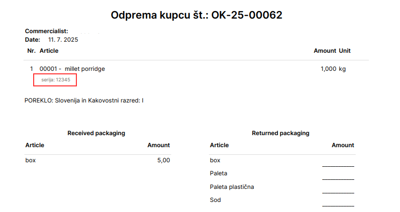Select the Sod packaging label
The width and height of the screenshot is (400, 212).
[215, 200]
